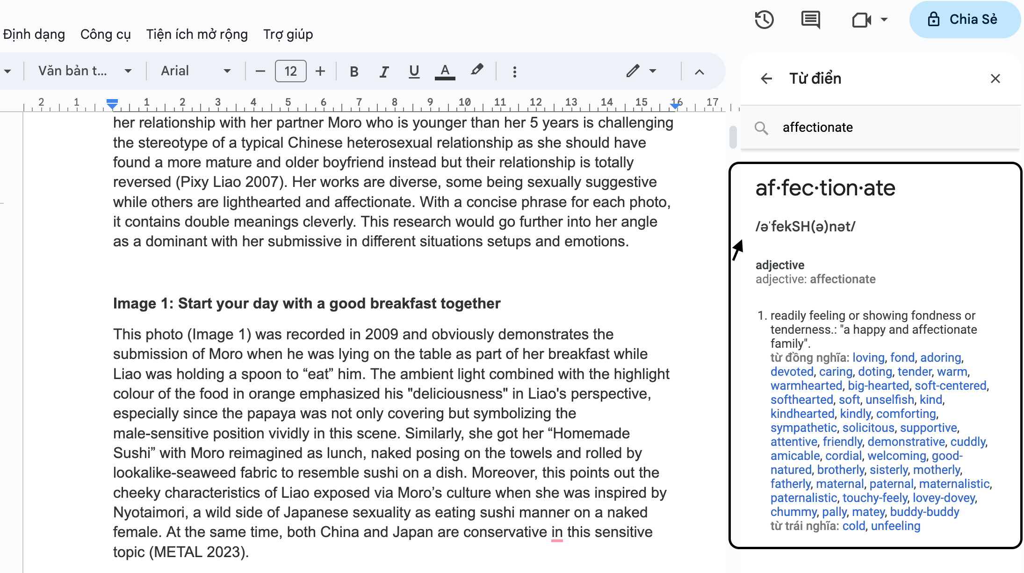The width and height of the screenshot is (1024, 573).
Task: Open the editing mode pencil dropdown
Action: pyautogui.click(x=641, y=71)
